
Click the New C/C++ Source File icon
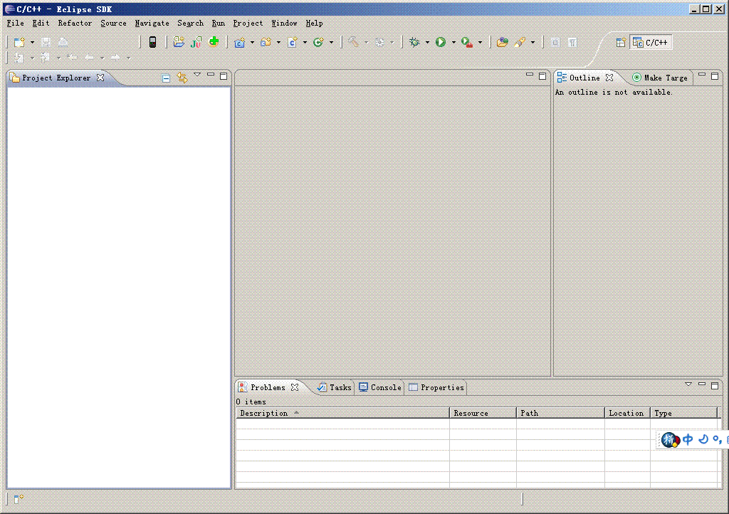point(293,42)
